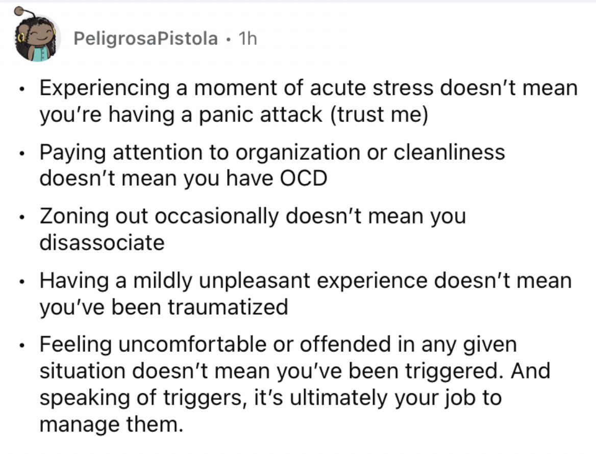Click the text "(trust me)"

380,114
